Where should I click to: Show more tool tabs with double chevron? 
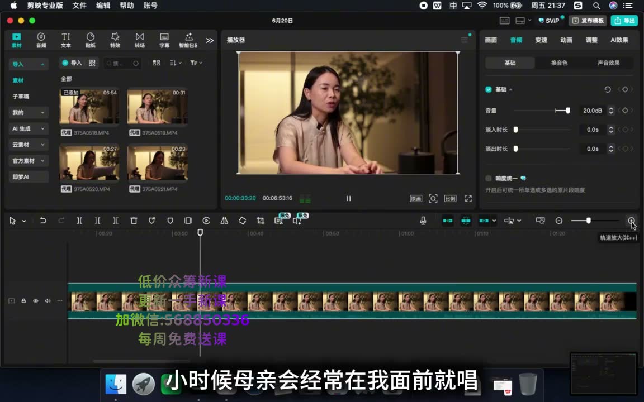(210, 40)
